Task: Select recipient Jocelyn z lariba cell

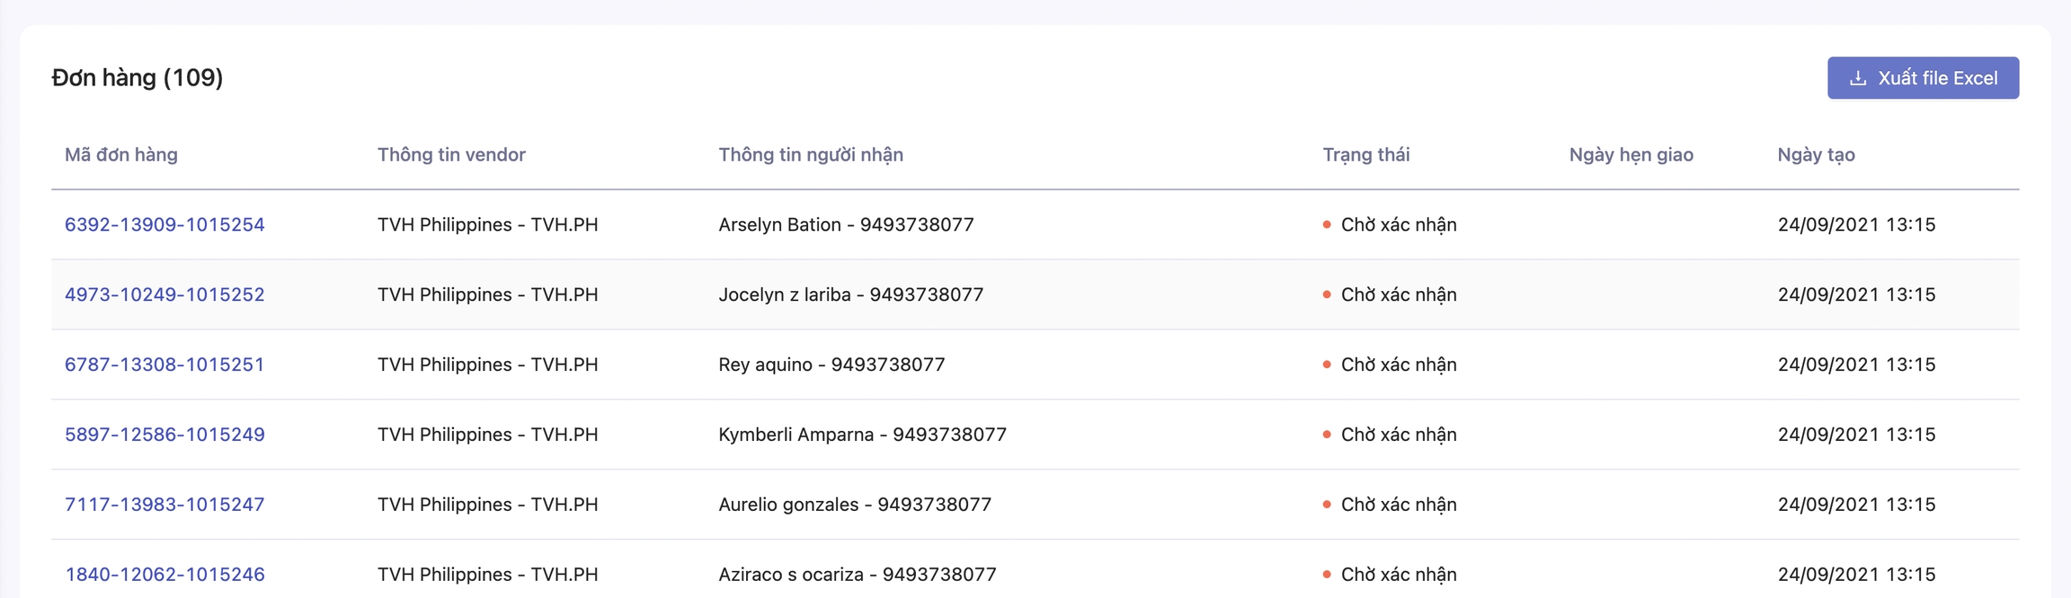Action: click(850, 295)
